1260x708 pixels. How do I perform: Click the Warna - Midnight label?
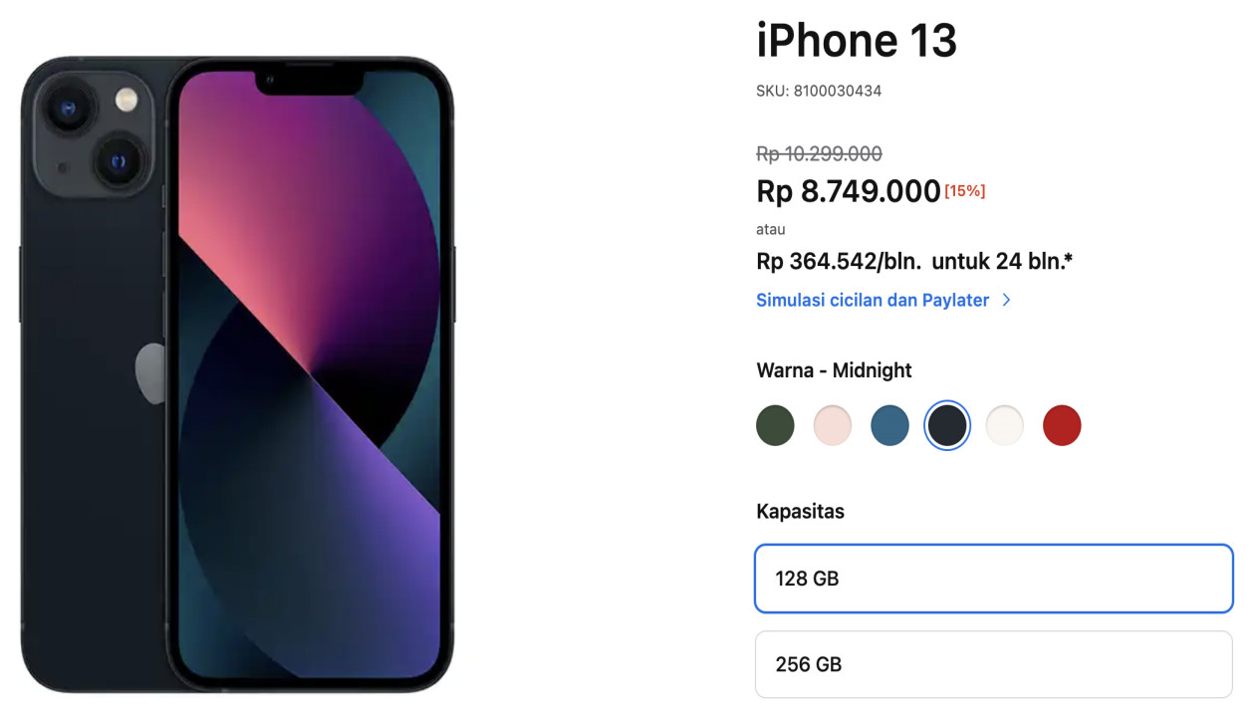834,370
